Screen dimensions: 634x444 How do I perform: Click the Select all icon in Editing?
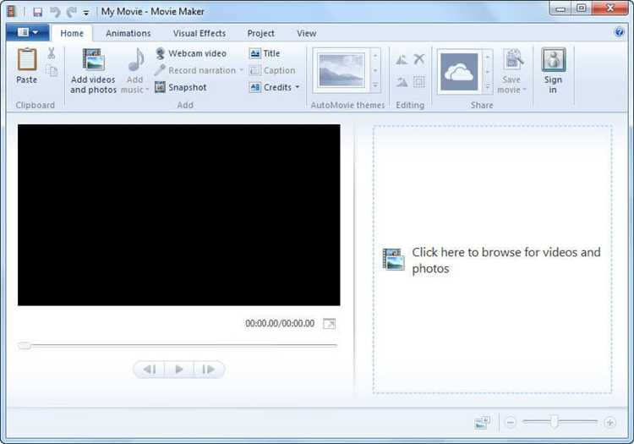click(419, 82)
